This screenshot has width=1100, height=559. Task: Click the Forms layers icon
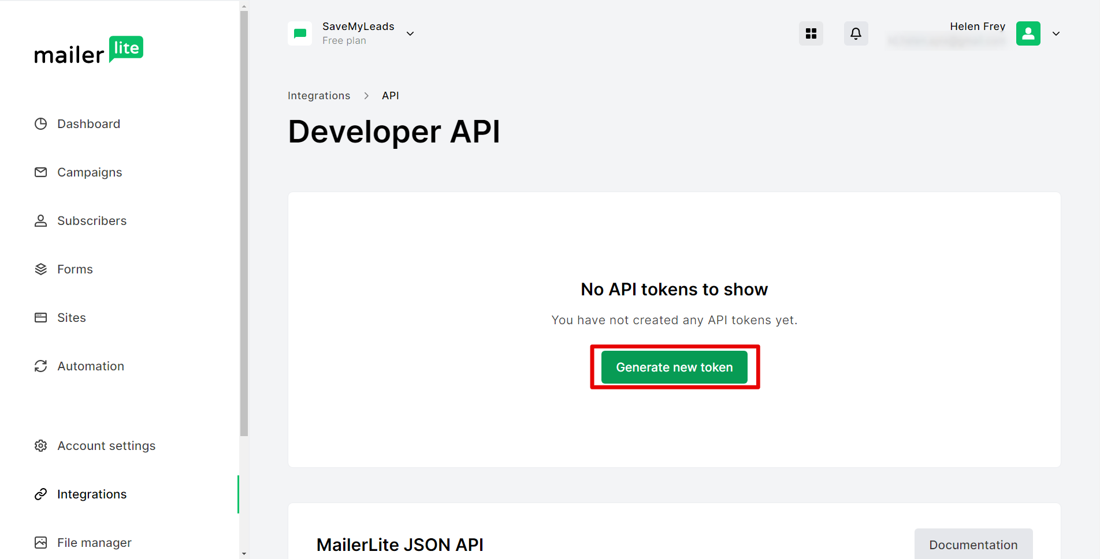pos(40,269)
